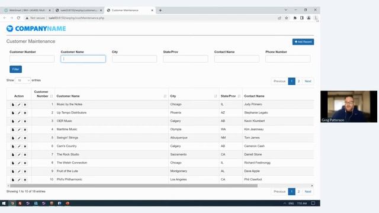
Task: Go to page 2 in top pagination
Action: tap(298, 81)
